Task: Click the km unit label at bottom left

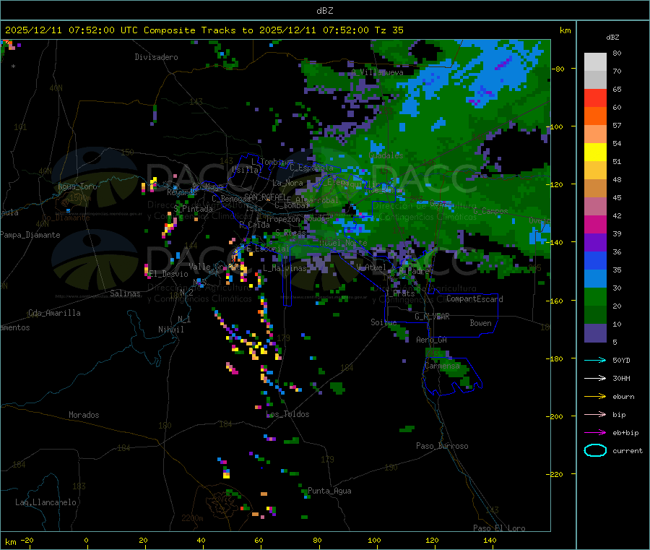Action: [x=10, y=542]
